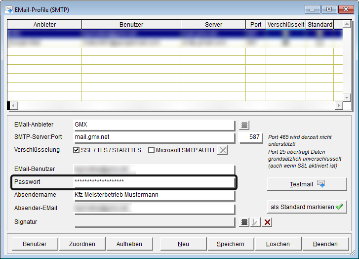
Task: Click scroll left arrow of profile table
Action: (14, 105)
